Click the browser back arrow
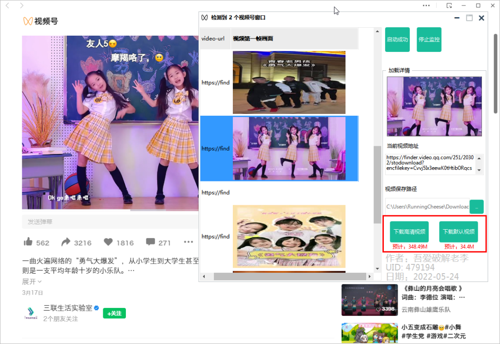The height and width of the screenshot is (344, 500). tap(7, 6)
